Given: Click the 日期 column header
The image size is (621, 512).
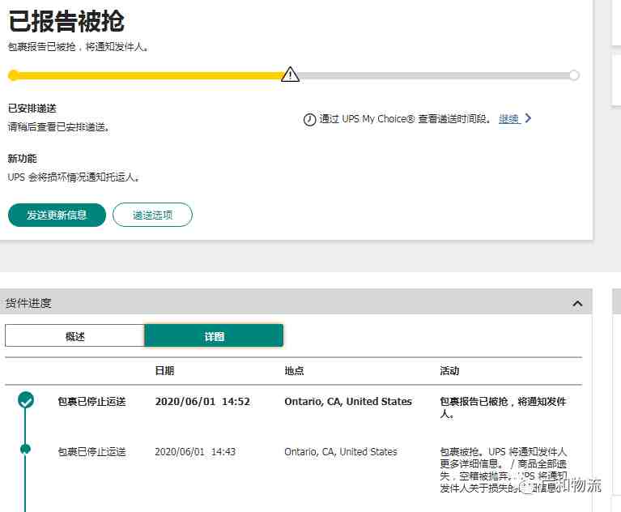Looking at the screenshot, I should (164, 371).
